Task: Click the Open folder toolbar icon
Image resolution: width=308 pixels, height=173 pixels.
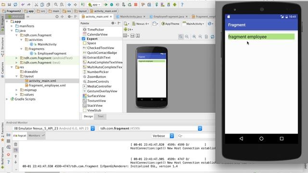Action: pyautogui.click(x=3, y=4)
